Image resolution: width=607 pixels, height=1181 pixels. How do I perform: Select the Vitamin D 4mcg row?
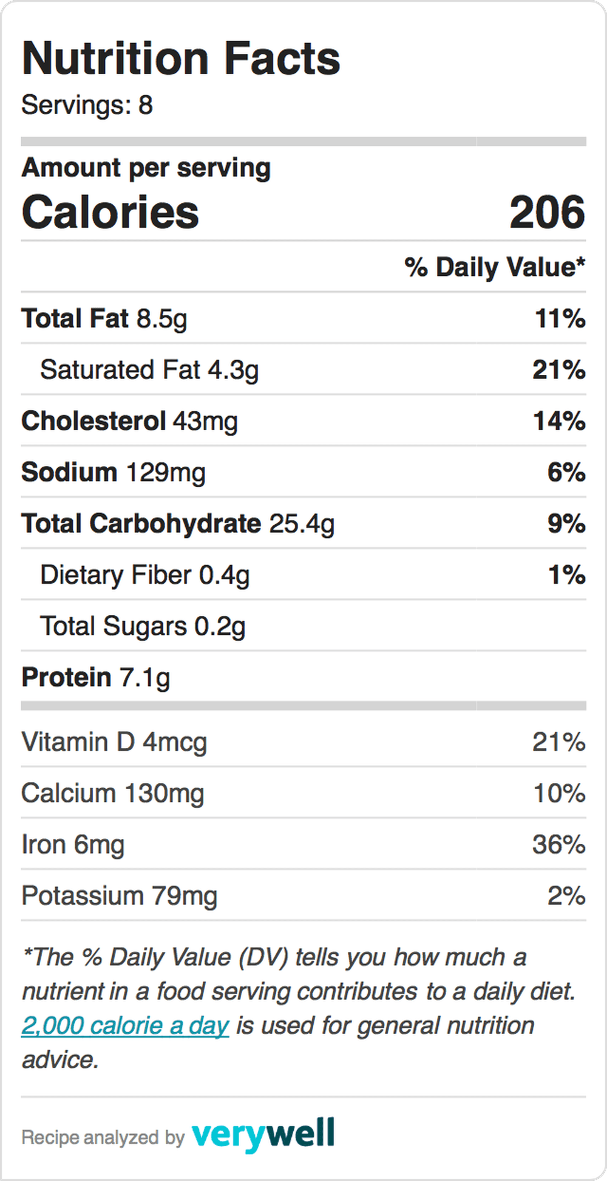click(303, 742)
